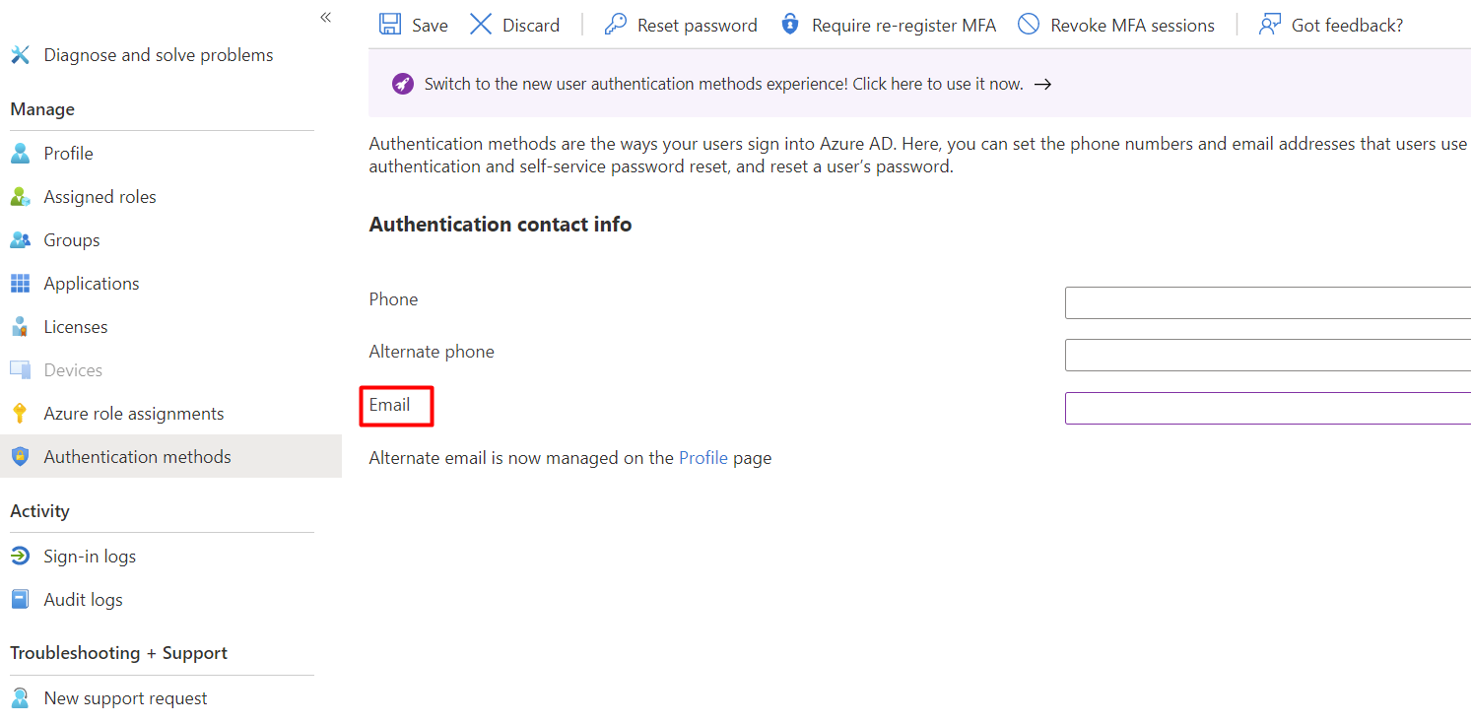Image resolution: width=1471 pixels, height=723 pixels.
Task: Click the Require re-register MFA shield icon
Action: [790, 24]
